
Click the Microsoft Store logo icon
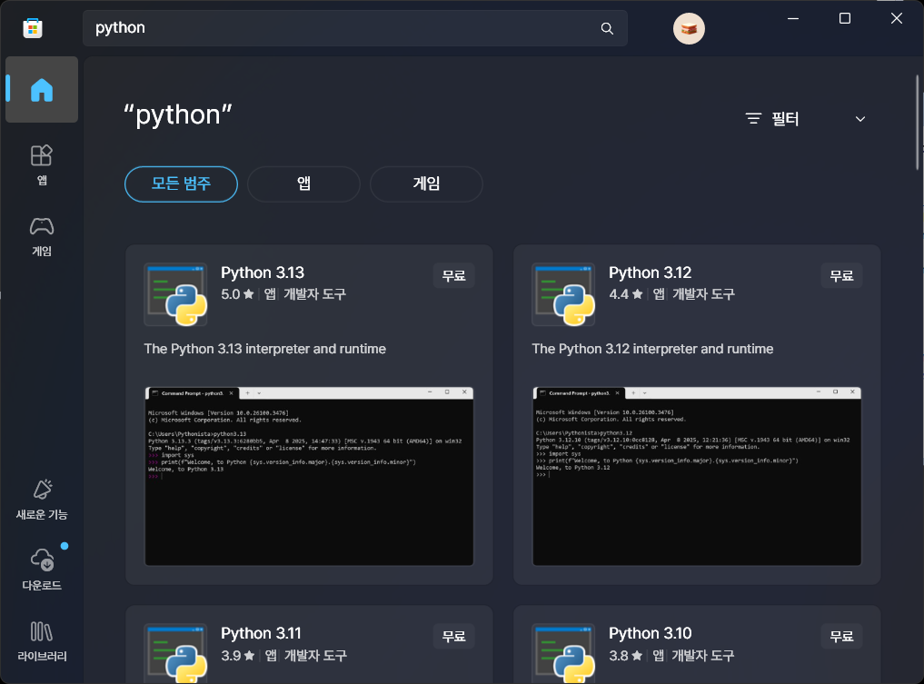click(33, 27)
